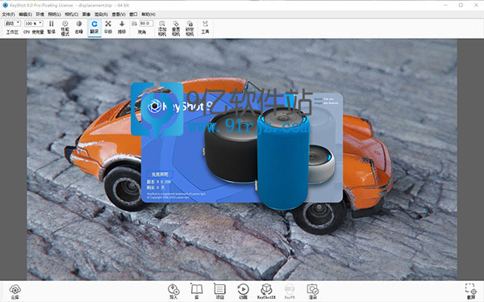484x302 pixels.
Task: Open the Help menu
Action: (148, 15)
